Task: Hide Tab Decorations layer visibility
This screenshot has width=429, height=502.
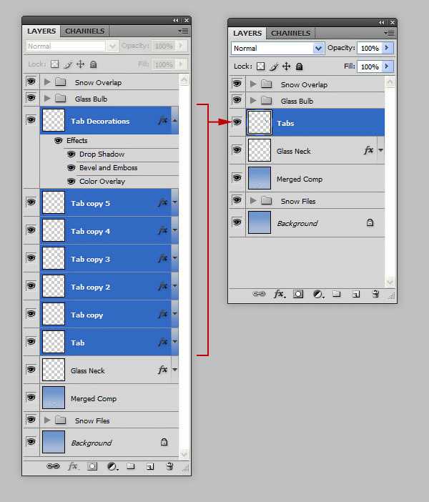Action: click(x=31, y=119)
